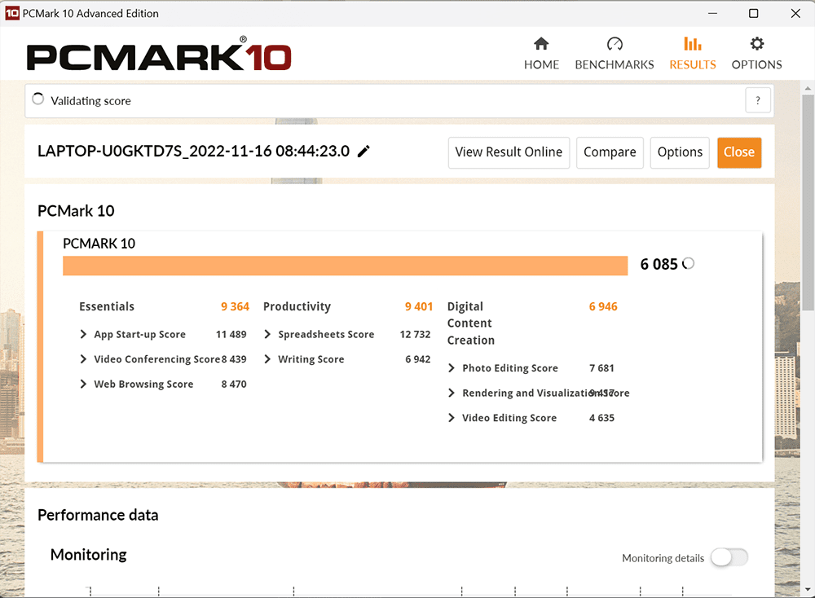Click the Essentials score 9 364
This screenshot has width=815, height=598.
tap(235, 306)
